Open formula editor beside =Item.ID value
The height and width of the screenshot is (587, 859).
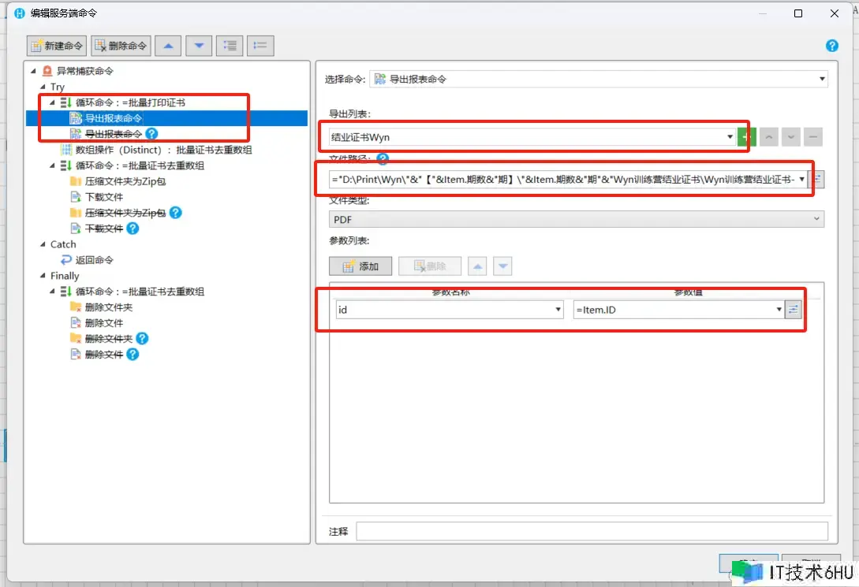(x=794, y=310)
